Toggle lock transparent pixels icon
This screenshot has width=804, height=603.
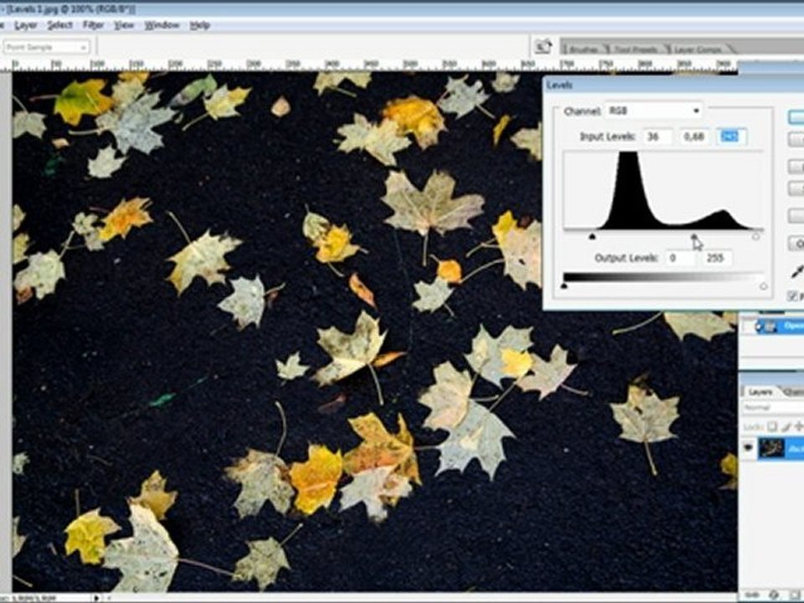(773, 426)
